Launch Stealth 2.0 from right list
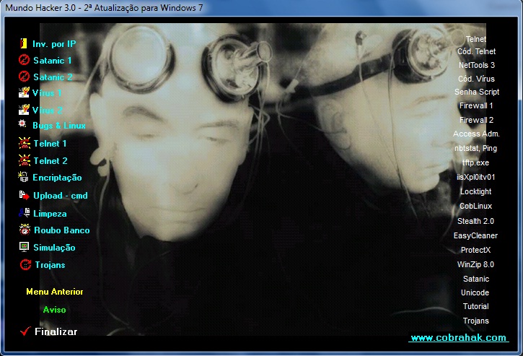 pos(476,221)
